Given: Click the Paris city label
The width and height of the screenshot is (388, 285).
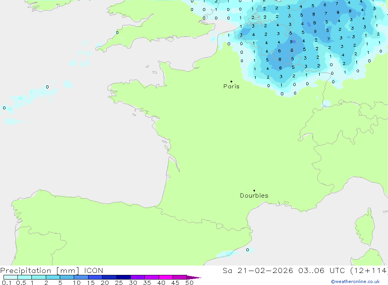Looking at the screenshot, I should [x=231, y=86].
